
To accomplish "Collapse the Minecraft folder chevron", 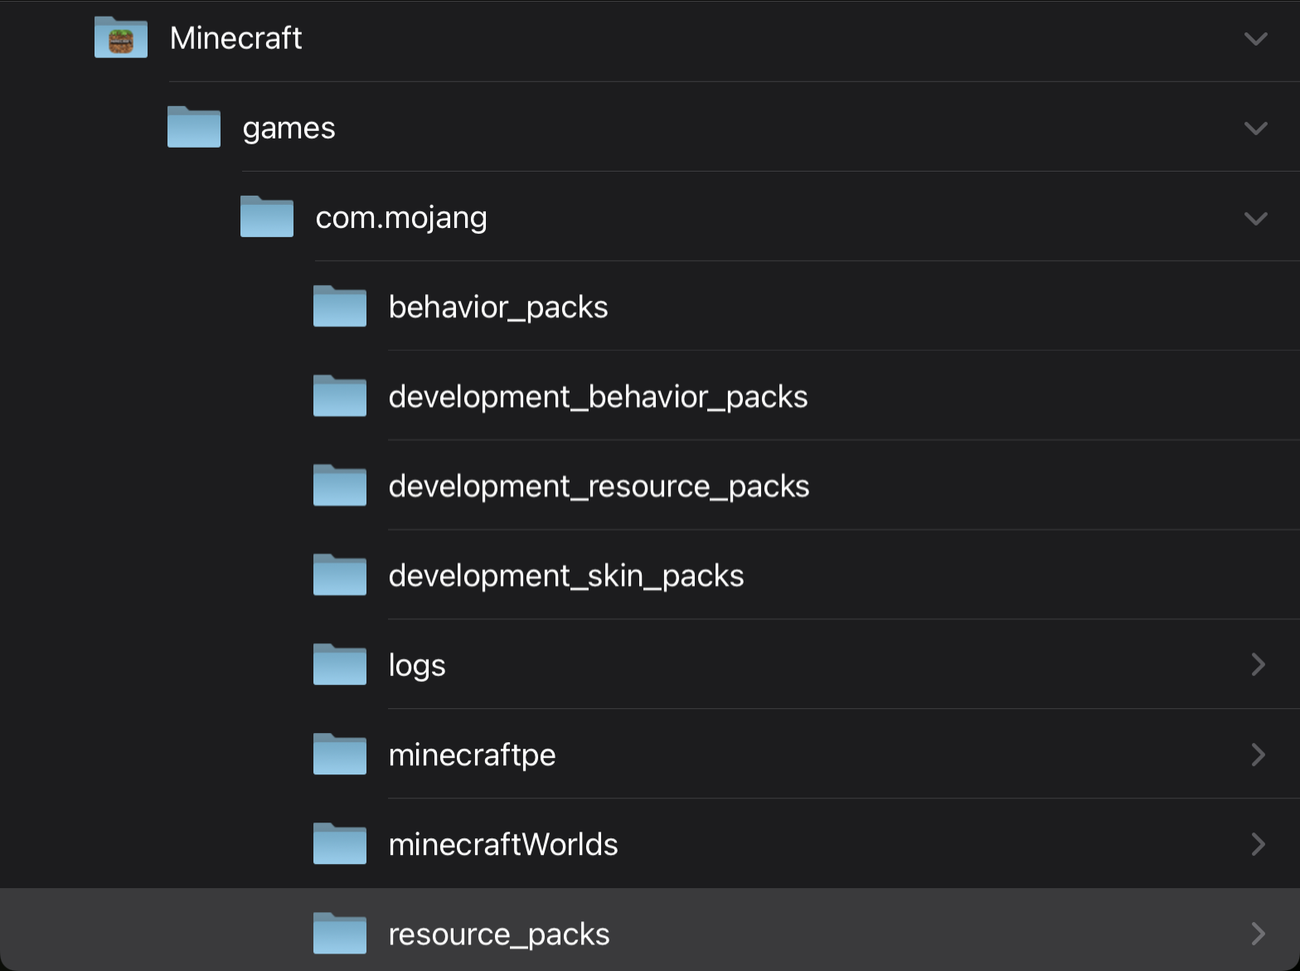I will pos(1255,39).
